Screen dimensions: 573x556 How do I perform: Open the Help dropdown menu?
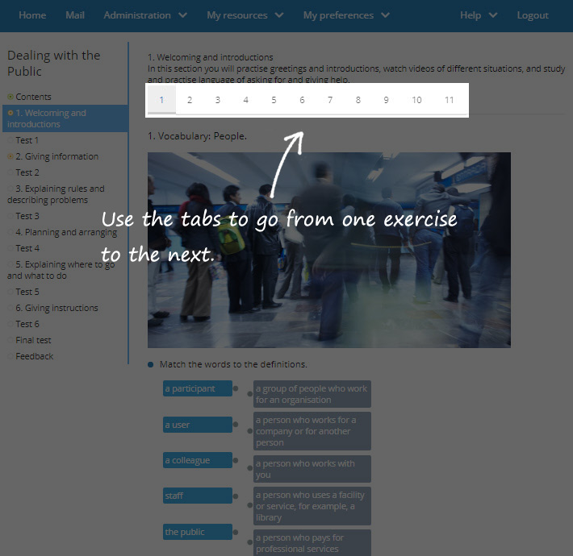[478, 15]
